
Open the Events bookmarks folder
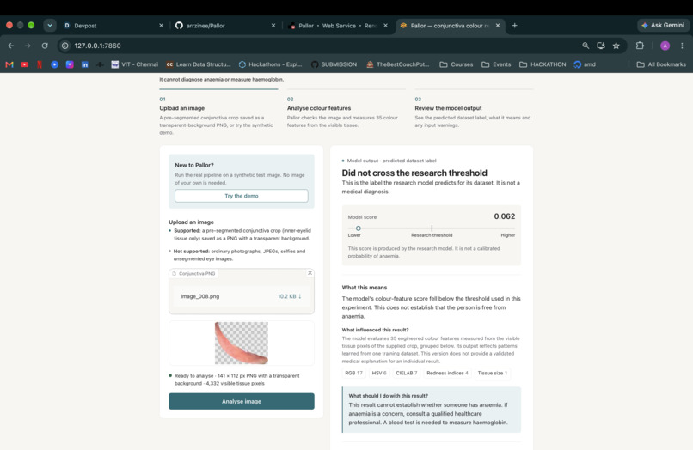tap(496, 64)
